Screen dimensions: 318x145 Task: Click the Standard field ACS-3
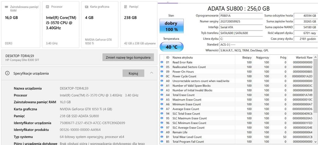point(268,45)
